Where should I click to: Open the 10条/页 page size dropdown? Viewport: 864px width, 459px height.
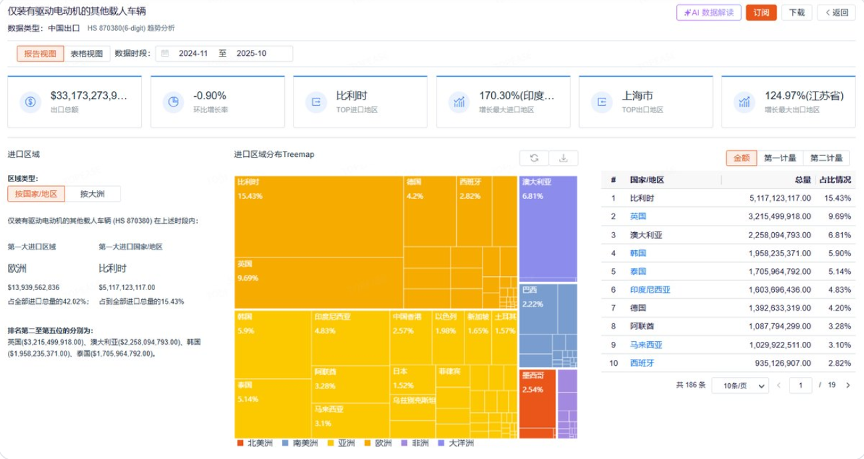coord(740,385)
